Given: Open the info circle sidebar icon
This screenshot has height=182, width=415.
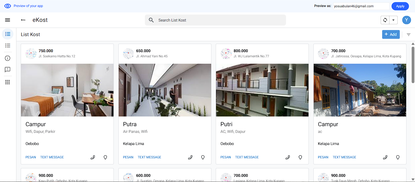Looking at the screenshot, I should (8, 58).
